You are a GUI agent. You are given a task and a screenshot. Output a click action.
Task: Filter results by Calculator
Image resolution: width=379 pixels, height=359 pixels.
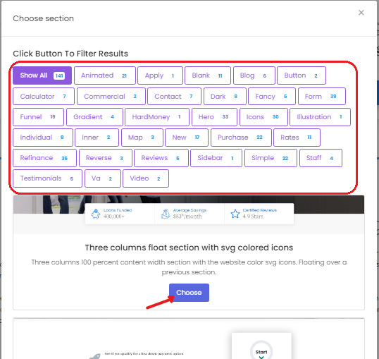[44, 97]
